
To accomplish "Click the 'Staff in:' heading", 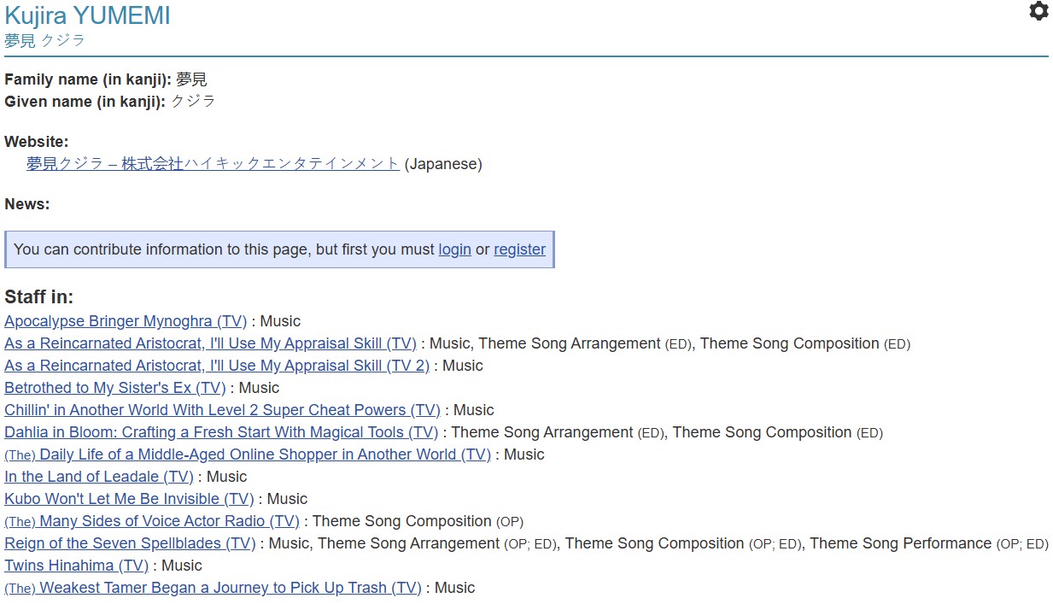I will click(39, 297).
